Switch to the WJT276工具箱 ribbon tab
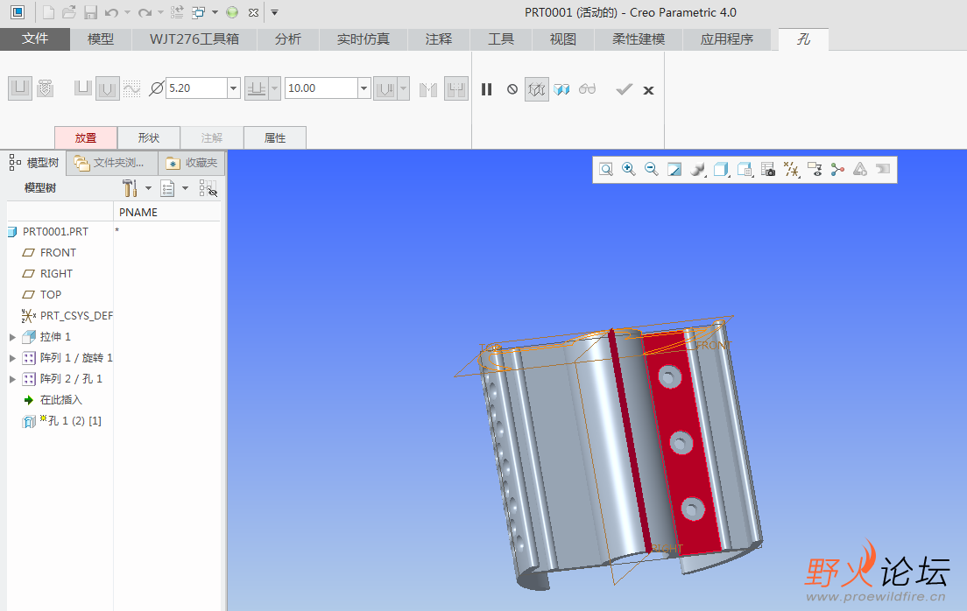The height and width of the screenshot is (611, 967). pos(194,39)
